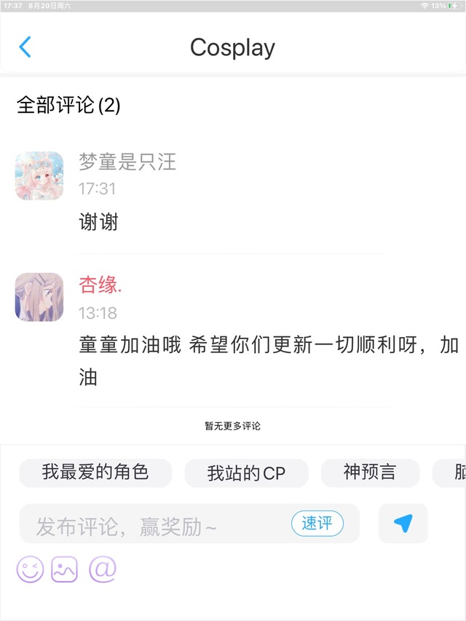Open 梦童是只汪's avatar picture
Viewport: 466px width, 621px height.
click(x=39, y=175)
